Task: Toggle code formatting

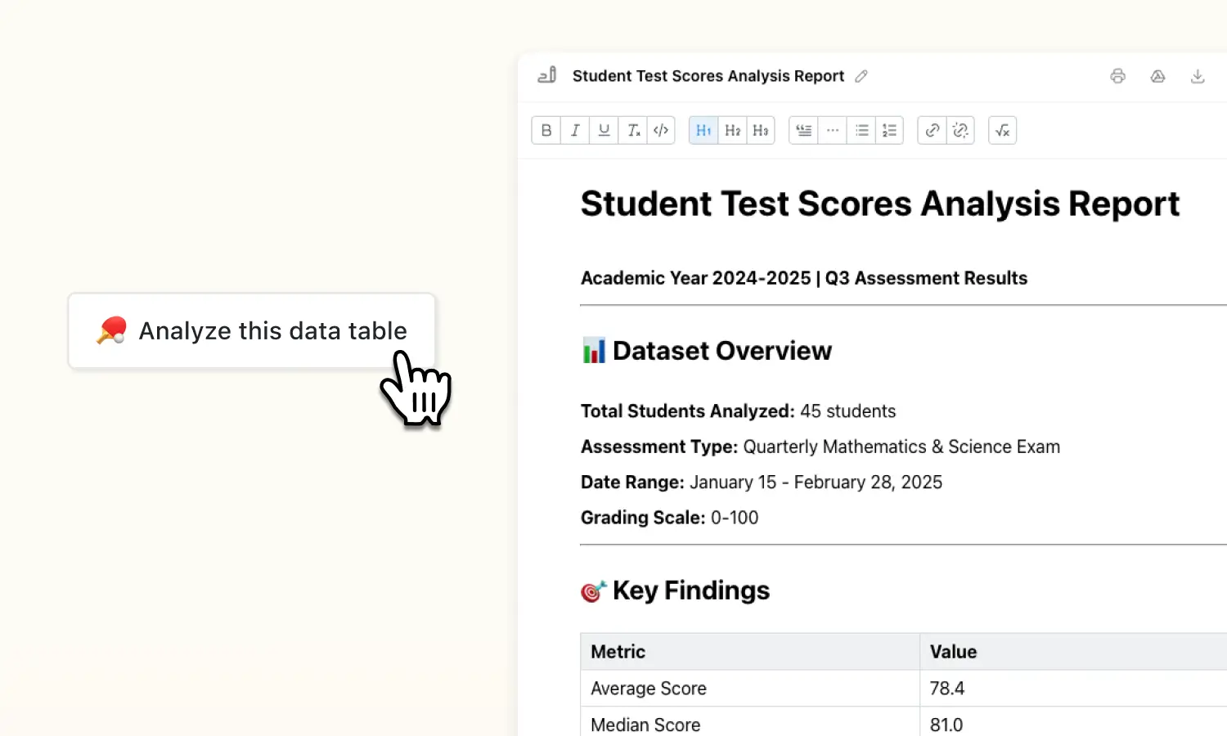Action: 661,130
